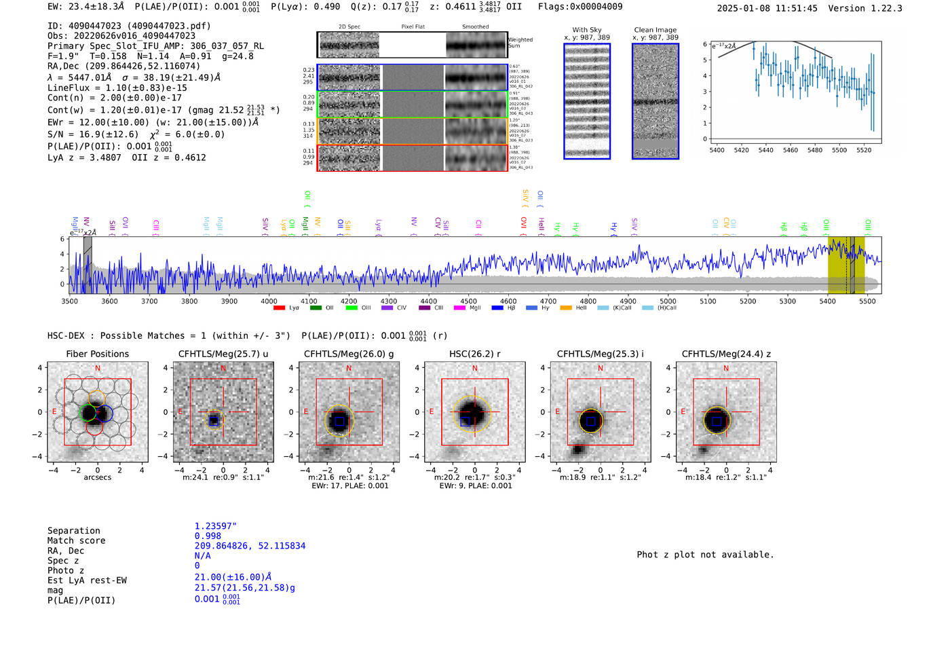950x647 pixels.
Task: Select the CFHTLS/Meg(25.7) u band cutout
Action: [223, 412]
